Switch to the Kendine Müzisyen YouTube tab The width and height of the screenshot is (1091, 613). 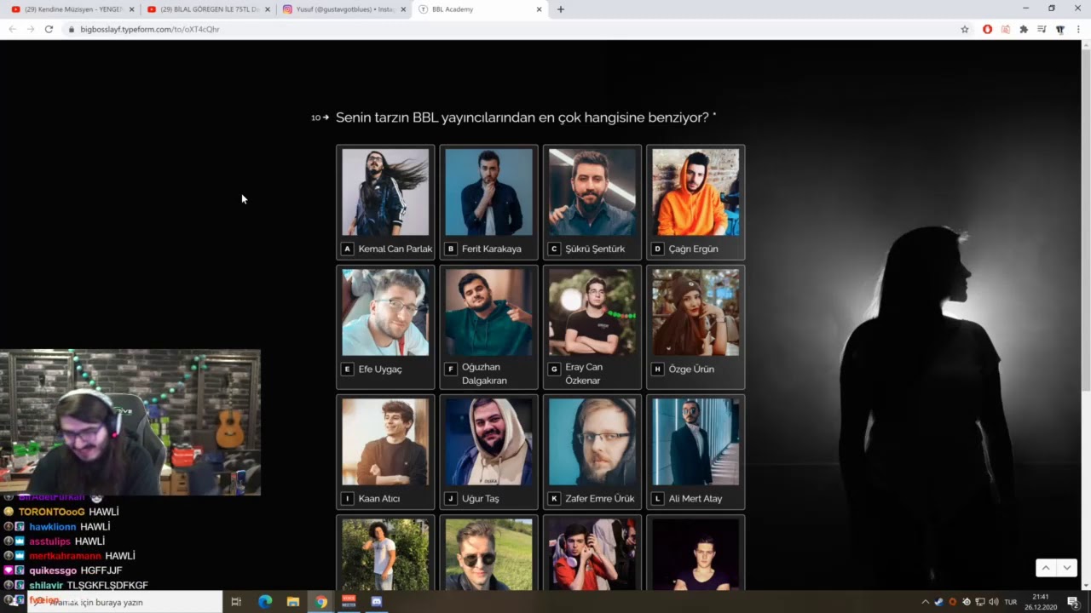tap(72, 9)
